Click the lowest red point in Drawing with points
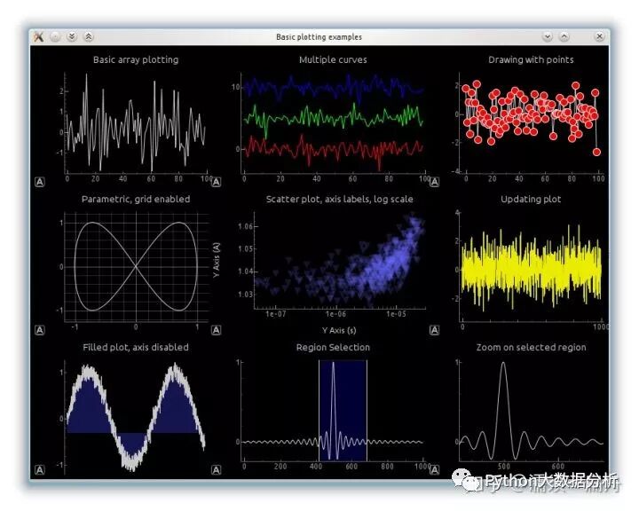Screen dimensions: 639x511 click(596, 152)
